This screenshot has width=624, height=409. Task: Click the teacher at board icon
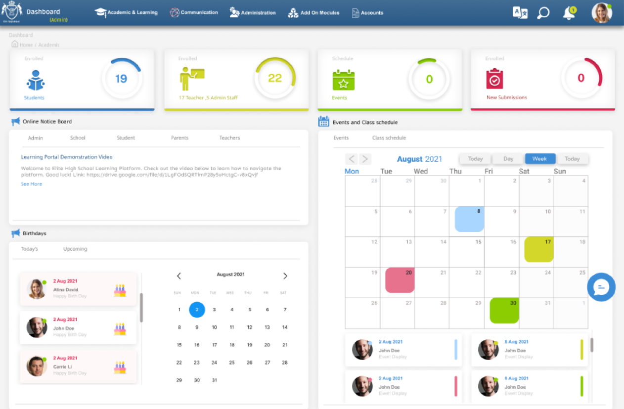[192, 79]
